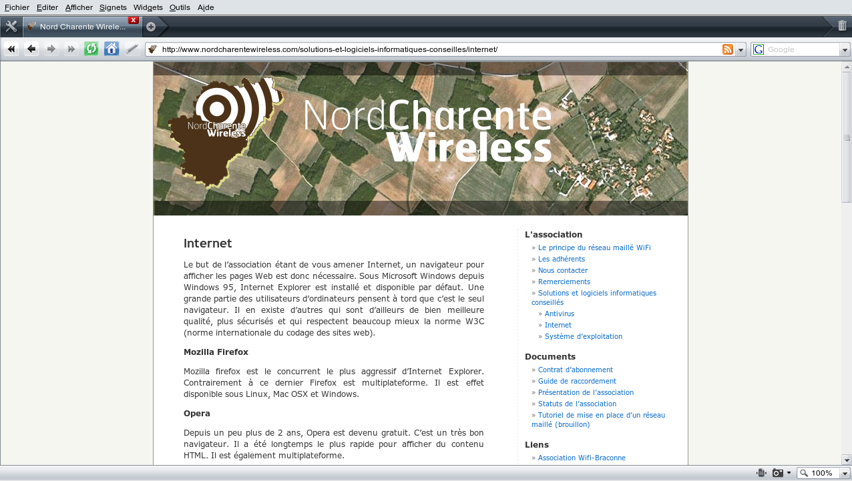Open the Outils menu
Screen dimensions: 852x481
[x=180, y=7]
